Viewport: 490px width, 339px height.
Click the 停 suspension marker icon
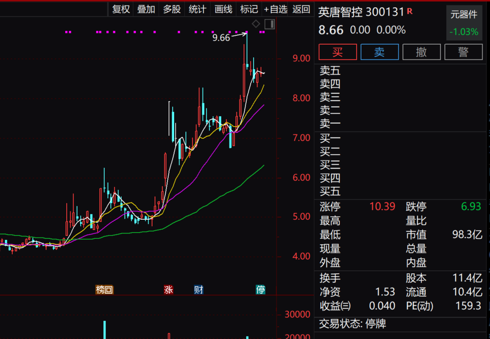tap(260, 289)
